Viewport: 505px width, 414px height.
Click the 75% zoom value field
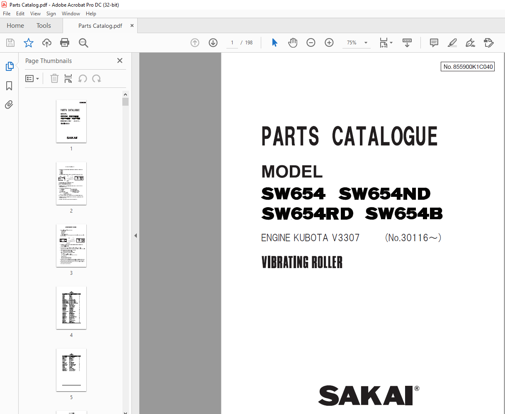coord(352,43)
